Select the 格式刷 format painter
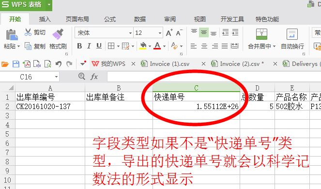Screen dimensions: 321x189 tap(58, 39)
